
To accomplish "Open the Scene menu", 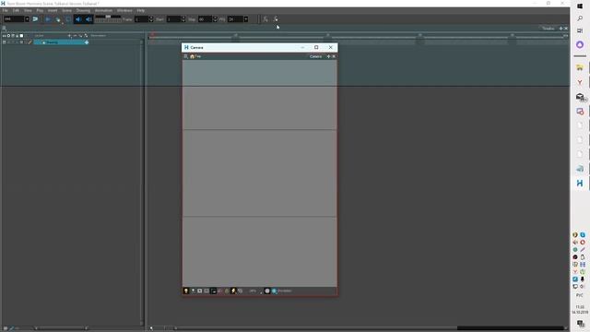I will coord(66,10).
